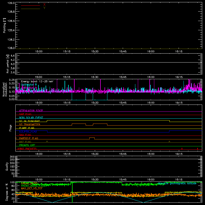Image resolution: width=205 pixels, height=205 pixels.
Task: Click the '150' quality tick label
Action: (12, 167)
